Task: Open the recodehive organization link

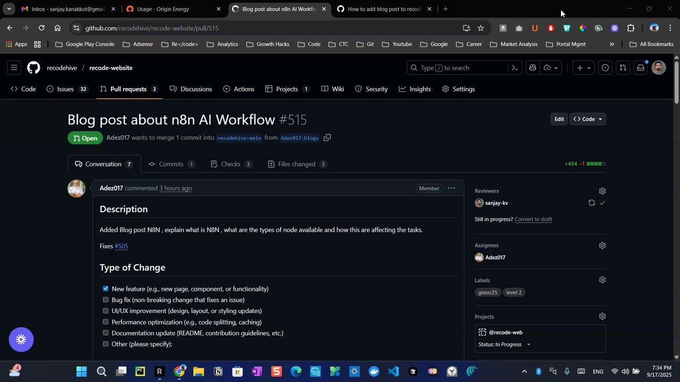Action: coord(62,68)
